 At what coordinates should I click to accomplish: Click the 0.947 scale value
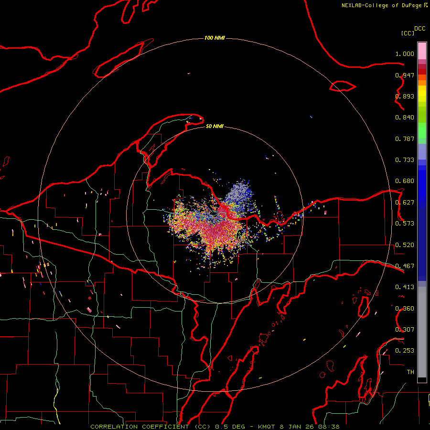[x=405, y=75]
